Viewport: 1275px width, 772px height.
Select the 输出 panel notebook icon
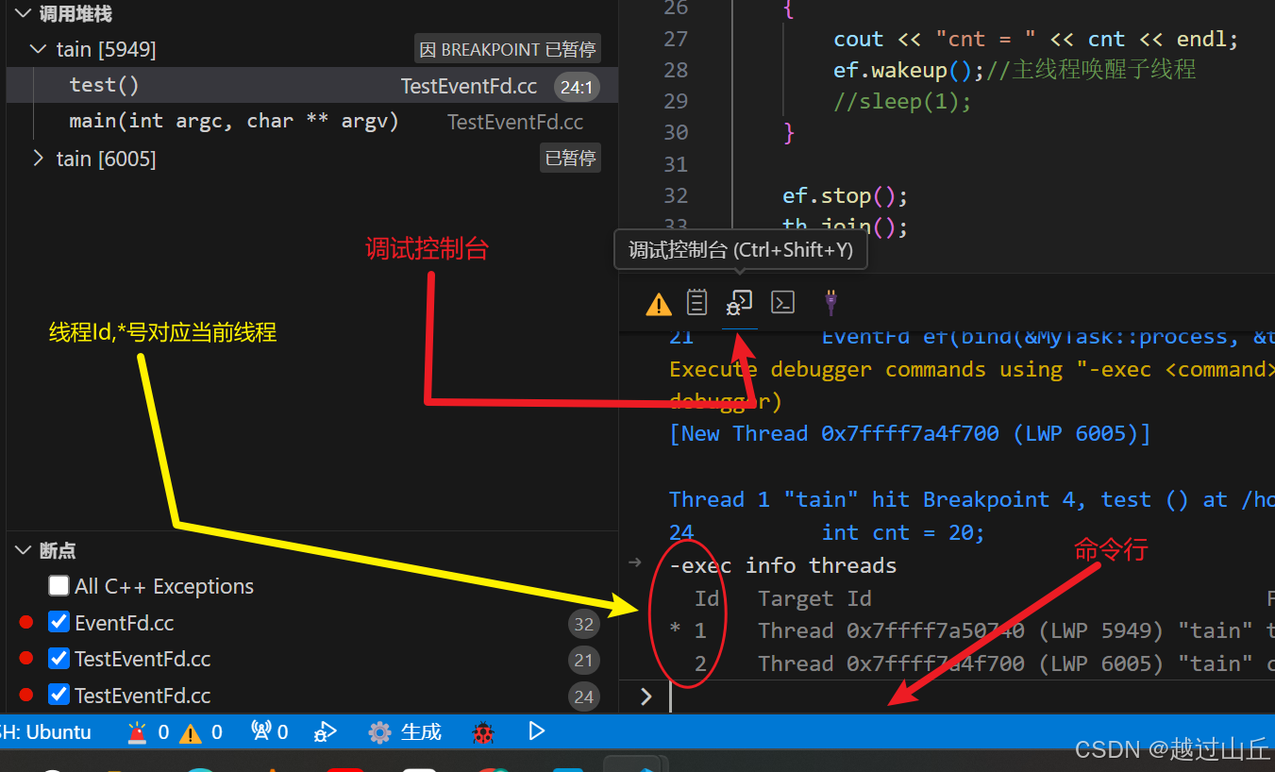[x=696, y=303]
